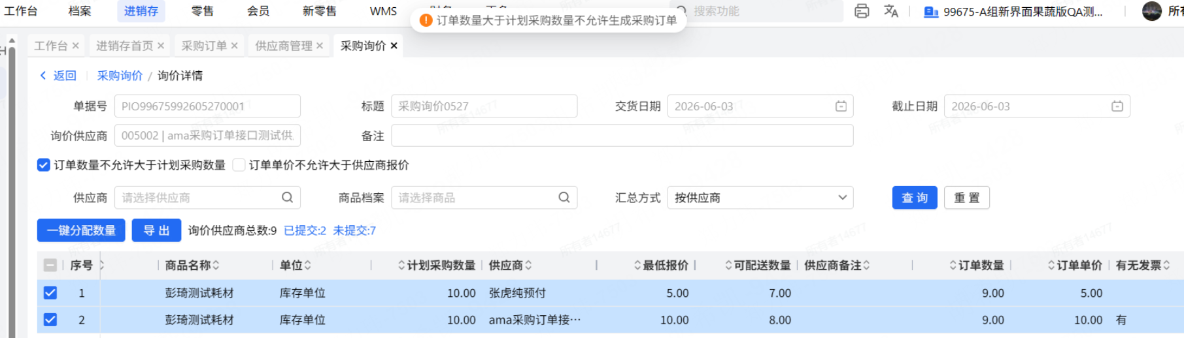Viewport: 1184px width, 338px height.
Task: Click the 返回 back link
Action: tap(58, 76)
